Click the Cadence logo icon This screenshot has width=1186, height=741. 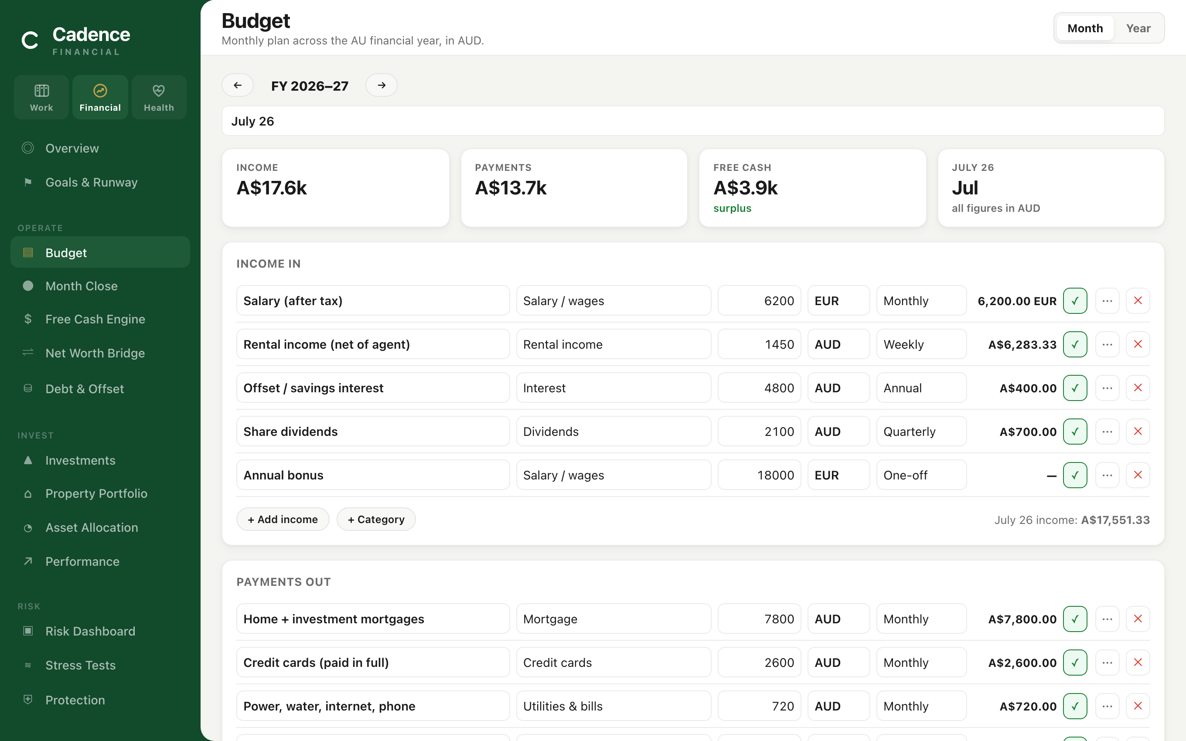coord(30,40)
